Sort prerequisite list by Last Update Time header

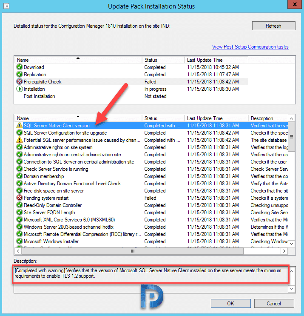pos(216,118)
